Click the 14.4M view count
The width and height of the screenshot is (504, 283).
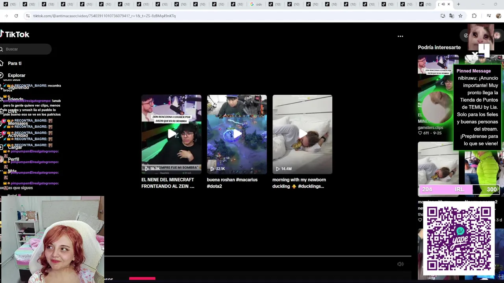click(286, 169)
